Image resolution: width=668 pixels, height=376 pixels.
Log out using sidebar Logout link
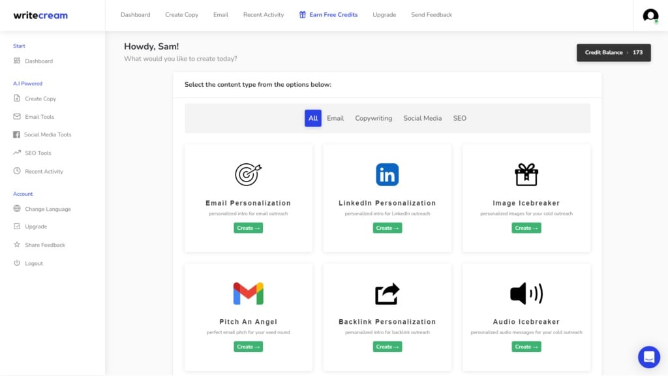(x=34, y=263)
